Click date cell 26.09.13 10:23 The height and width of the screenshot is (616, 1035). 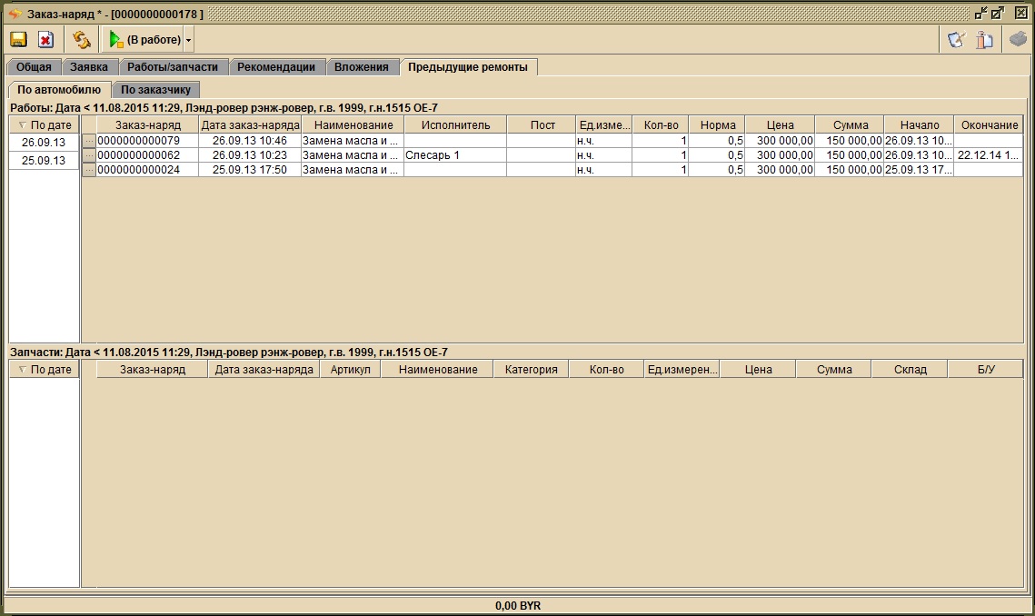tap(250, 155)
